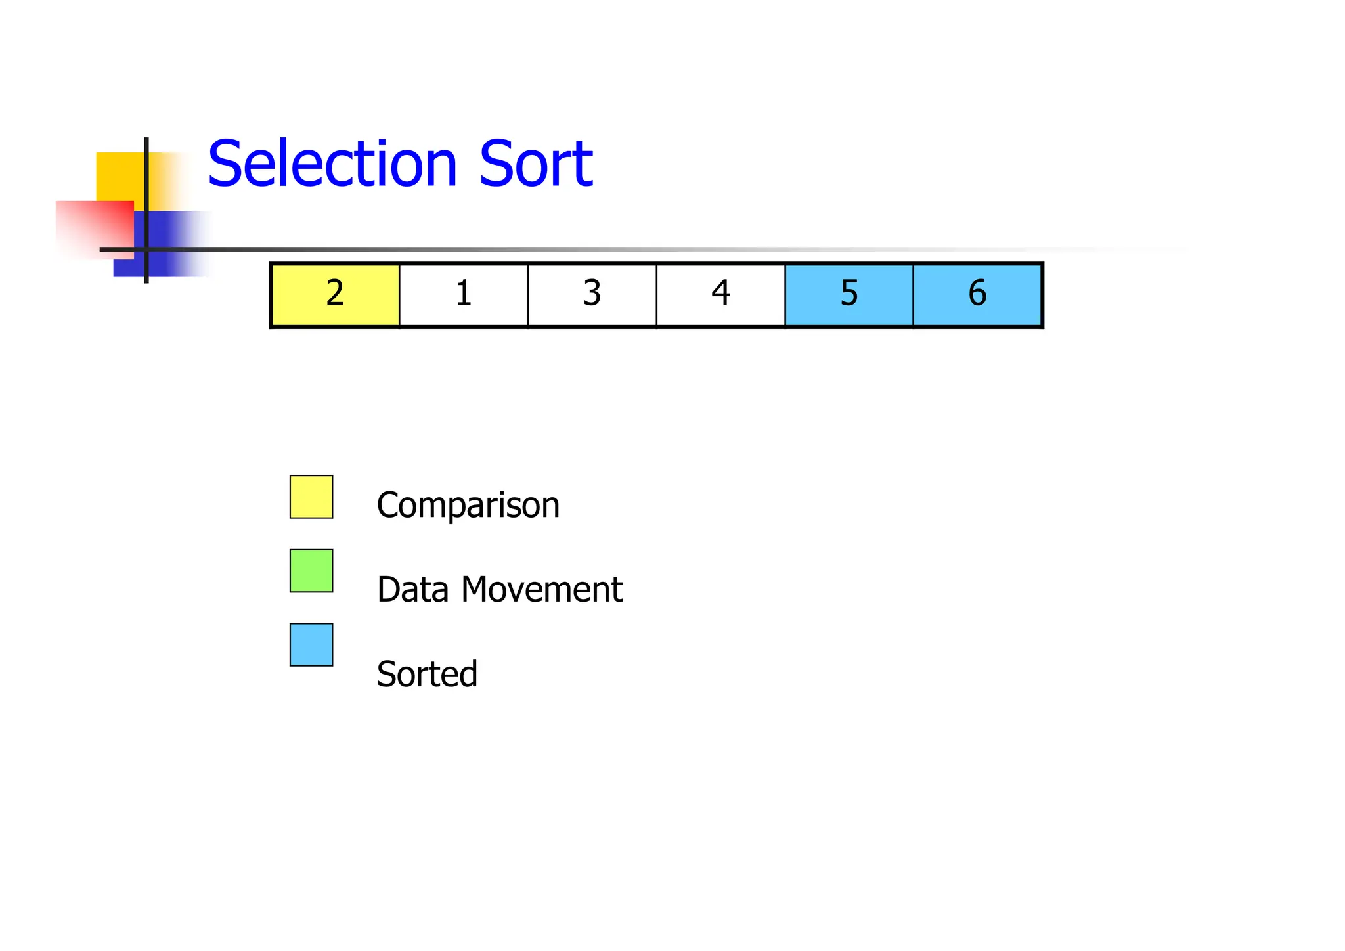
Task: Select the white cell containing 4
Action: click(x=720, y=294)
